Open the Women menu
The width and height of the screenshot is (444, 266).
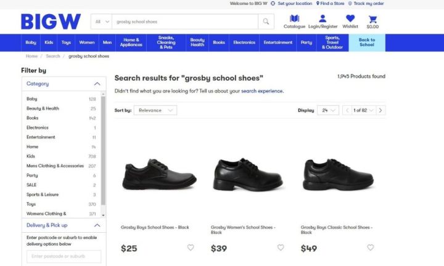(87, 42)
